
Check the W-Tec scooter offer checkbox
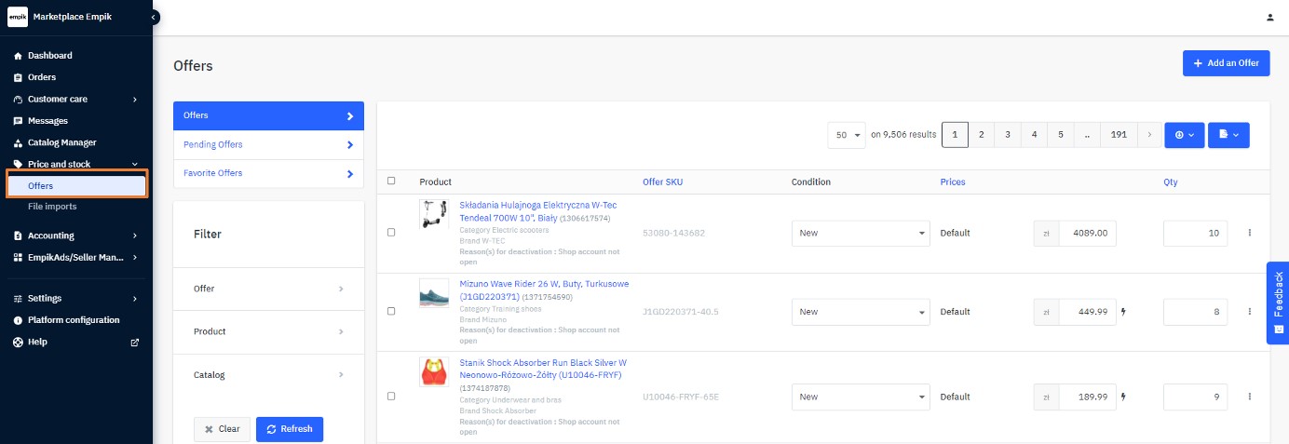pyautogui.click(x=391, y=233)
